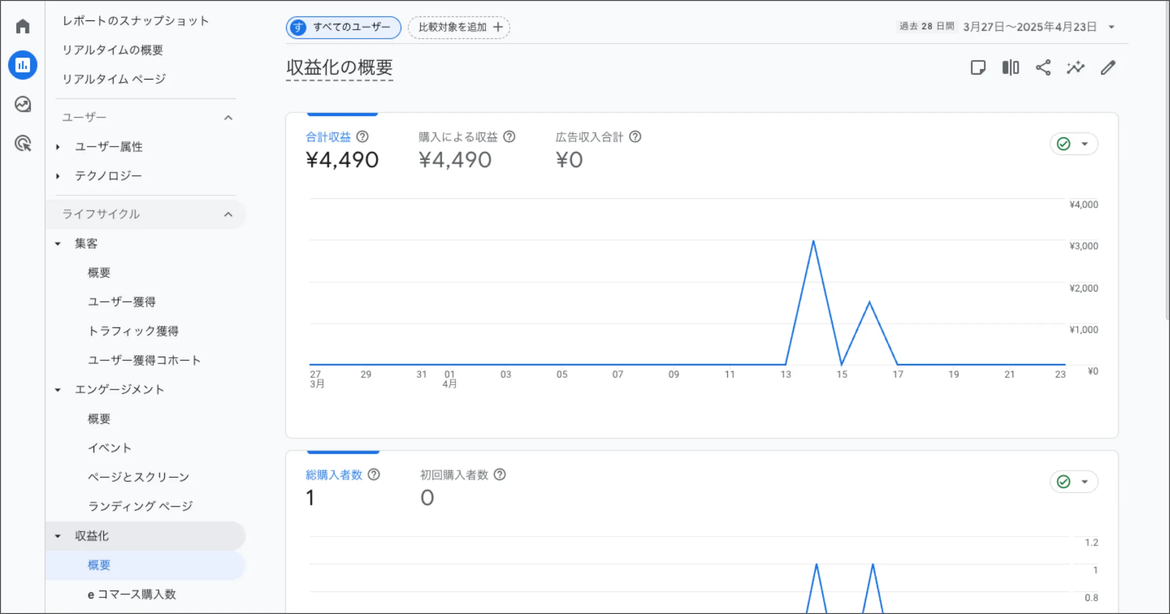The image size is (1170, 614).
Task: Select the 総購入者数 metric tab
Action: [x=343, y=488]
